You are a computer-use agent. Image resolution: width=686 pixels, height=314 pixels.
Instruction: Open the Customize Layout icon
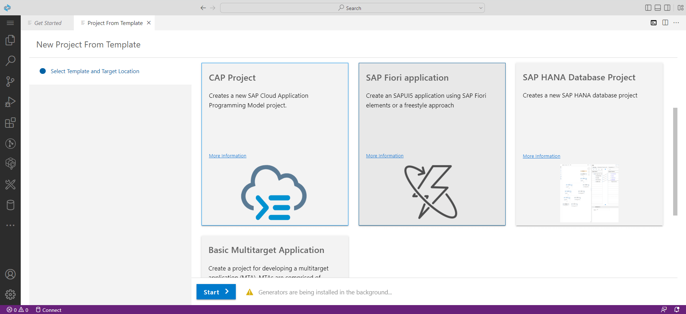pos(680,8)
